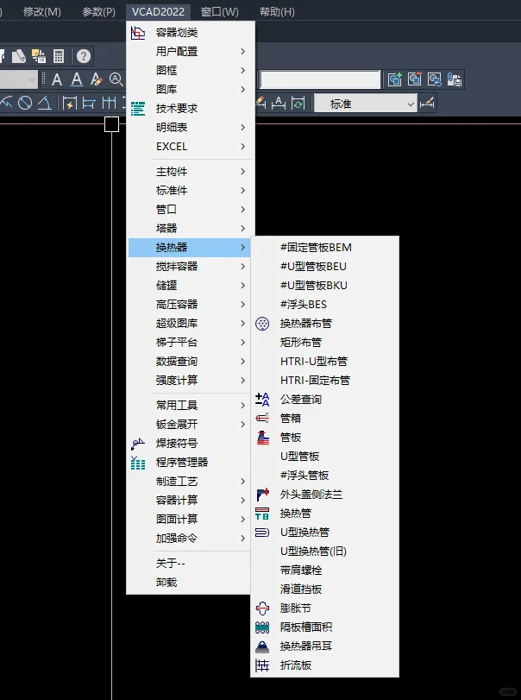Expand the 用户配置 submenu
The height and width of the screenshot is (700, 521).
[x=191, y=51]
